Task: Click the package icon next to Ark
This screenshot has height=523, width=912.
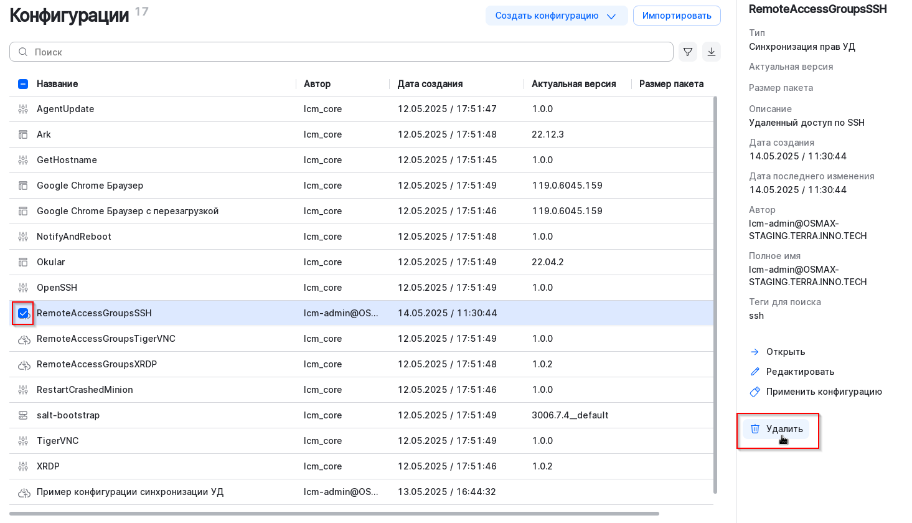Action: coord(23,134)
